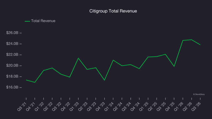Click the Q2 '22 x-axis label
The width and height of the screenshot is (212, 119).
pos(48,107)
